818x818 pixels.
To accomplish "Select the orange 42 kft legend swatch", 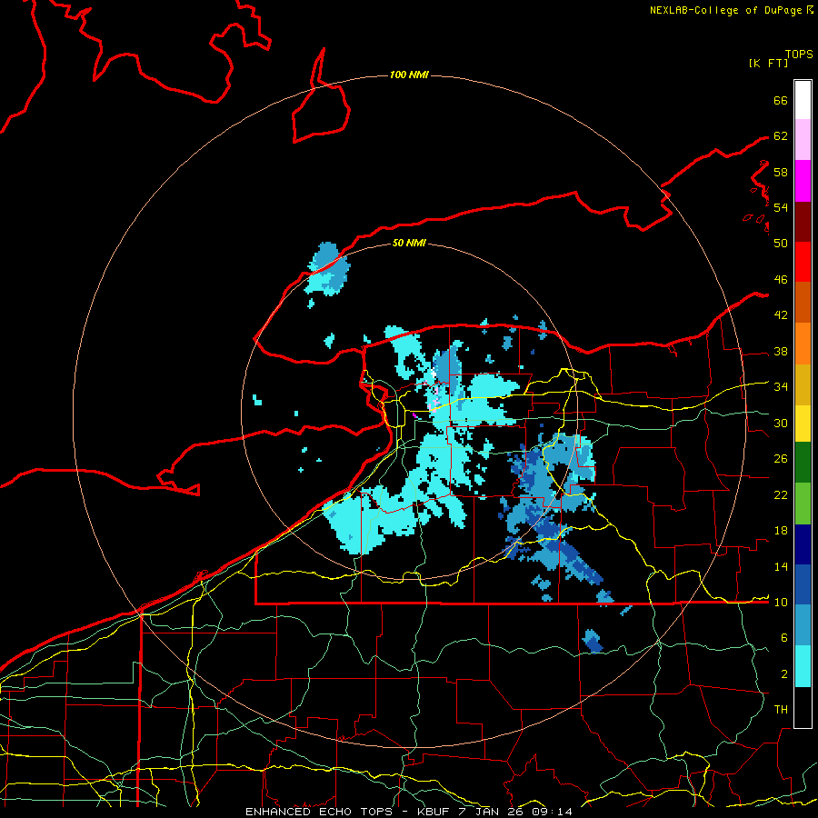I will click(x=803, y=343).
